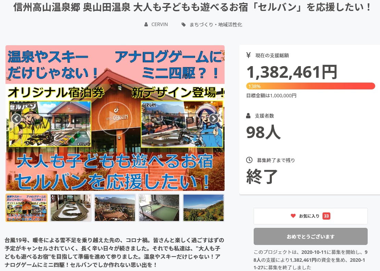Screen dimensions: 380x271
Task: Open the CERVIN owner profile link
Action: point(160,25)
